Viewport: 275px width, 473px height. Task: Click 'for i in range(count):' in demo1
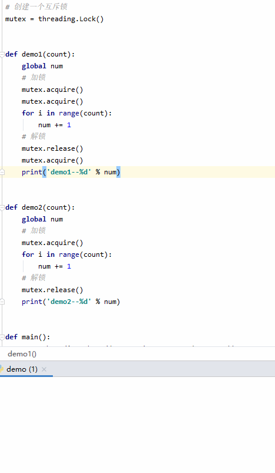click(x=67, y=113)
